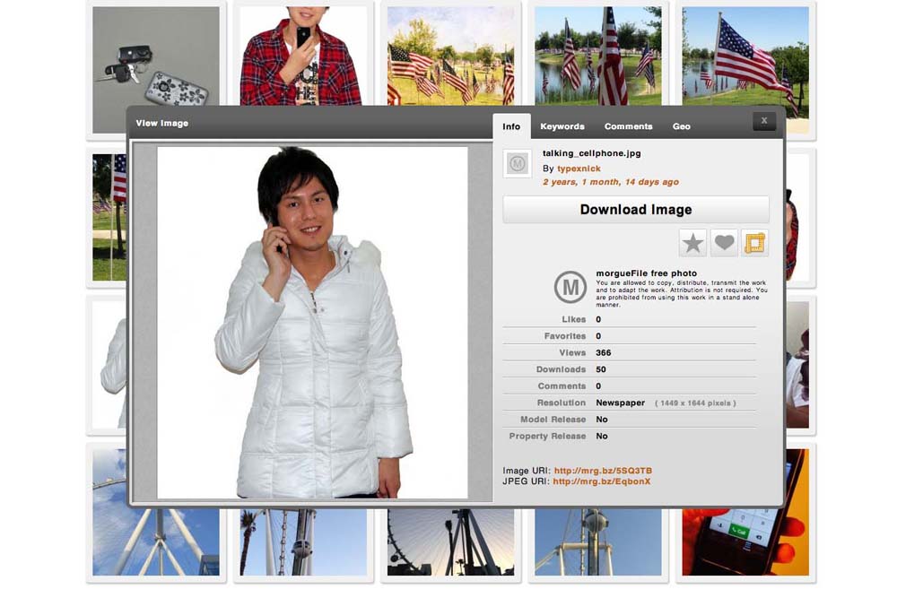This screenshot has width=897, height=589.
Task: Click the morgueFile license M logo
Action: click(570, 287)
